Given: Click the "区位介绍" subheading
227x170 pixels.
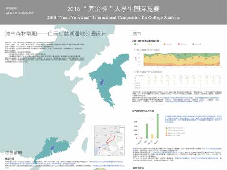Looking at the screenshot, I should coord(9,158).
